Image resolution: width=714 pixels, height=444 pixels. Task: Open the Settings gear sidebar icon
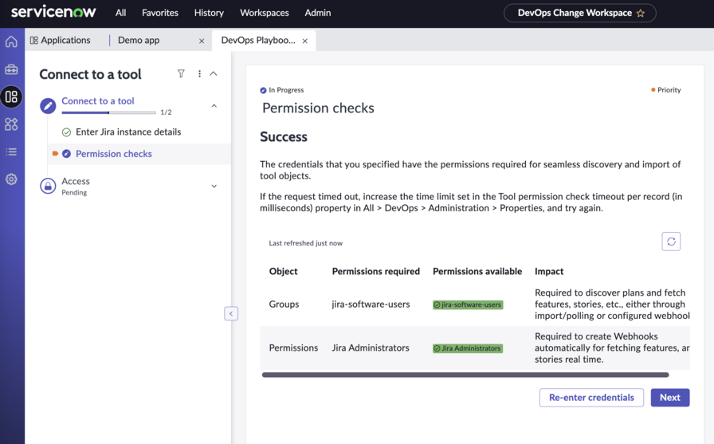click(11, 179)
